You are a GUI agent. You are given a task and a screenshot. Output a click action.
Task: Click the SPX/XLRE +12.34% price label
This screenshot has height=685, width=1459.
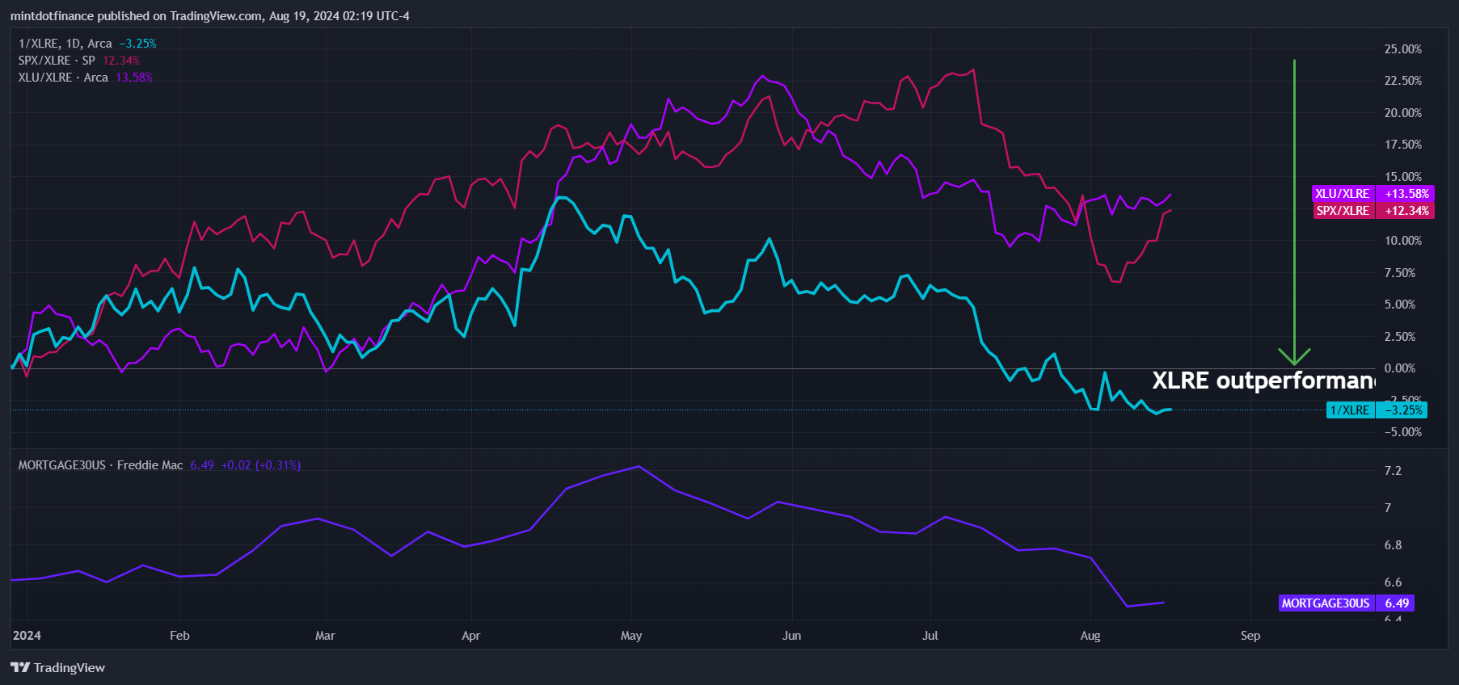point(1373,211)
